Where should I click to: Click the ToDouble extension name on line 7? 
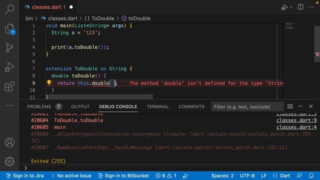pyautogui.click(x=86, y=68)
